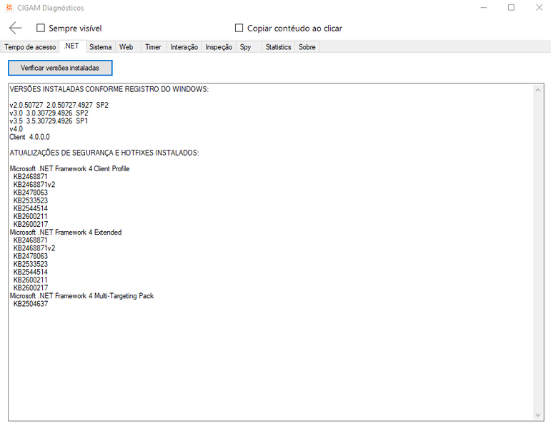Click KB2468871v2 under Client Profile
Image resolution: width=551 pixels, height=428 pixels.
34,185
